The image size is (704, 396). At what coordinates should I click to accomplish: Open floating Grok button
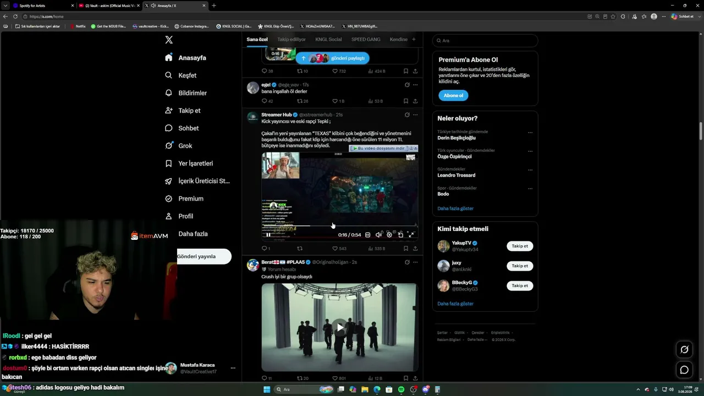pyautogui.click(x=684, y=349)
